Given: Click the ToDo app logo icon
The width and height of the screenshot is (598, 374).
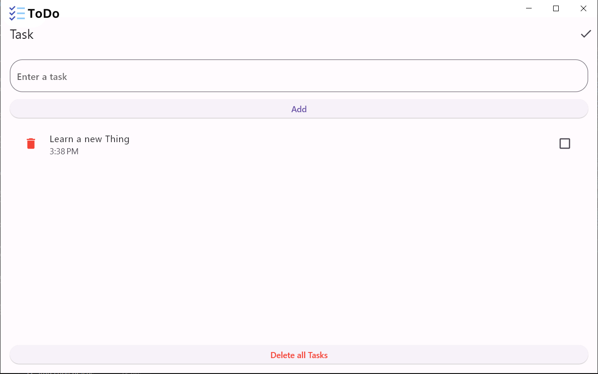Looking at the screenshot, I should point(17,14).
